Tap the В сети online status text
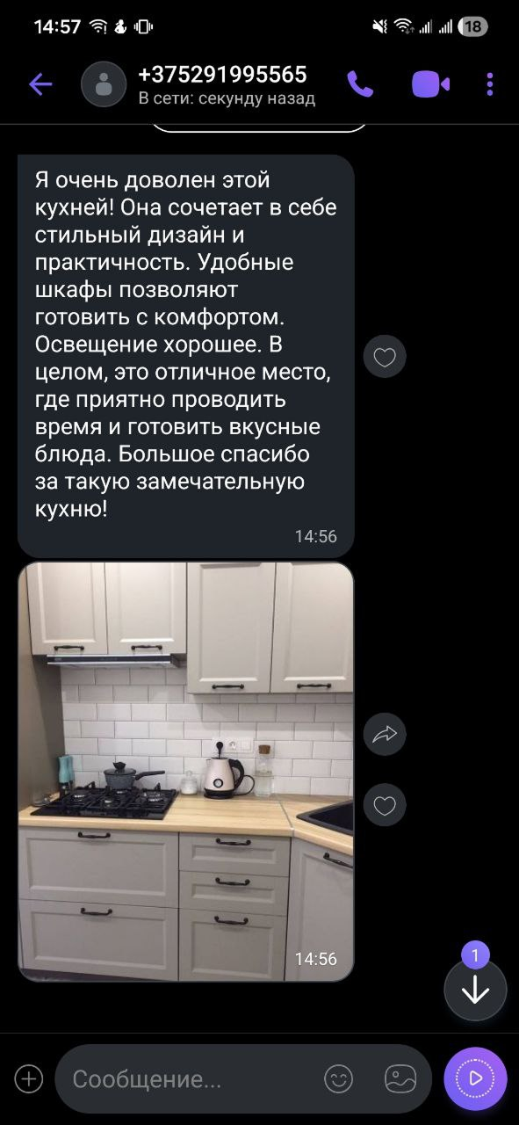Viewport: 519px width, 1125px height. pos(227,98)
